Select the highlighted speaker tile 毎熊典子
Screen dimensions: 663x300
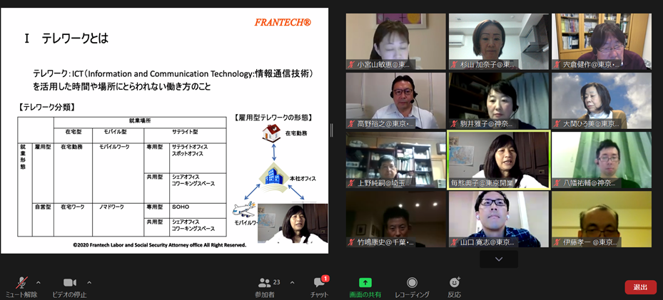click(x=499, y=160)
